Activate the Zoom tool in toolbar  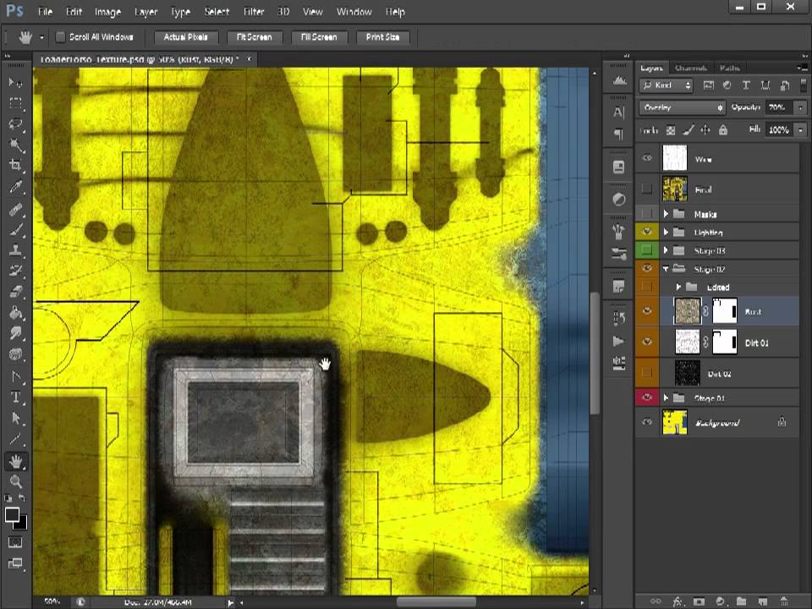(x=16, y=482)
